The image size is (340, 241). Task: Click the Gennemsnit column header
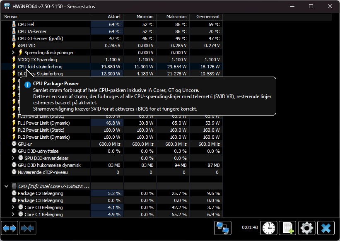(206, 17)
